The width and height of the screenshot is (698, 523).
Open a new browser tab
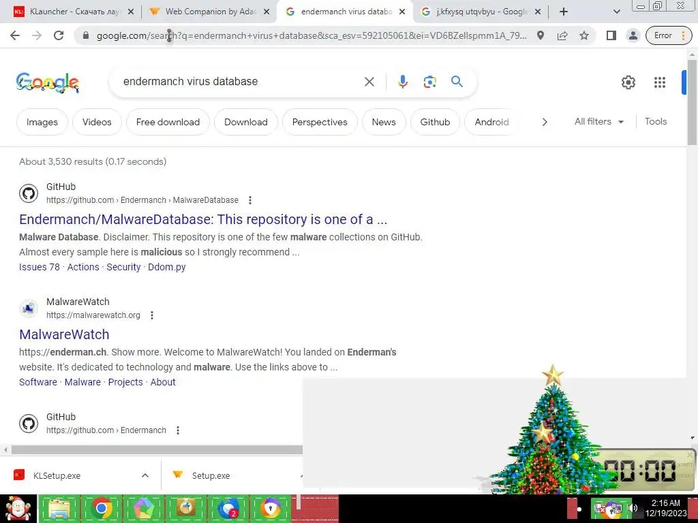[564, 12]
